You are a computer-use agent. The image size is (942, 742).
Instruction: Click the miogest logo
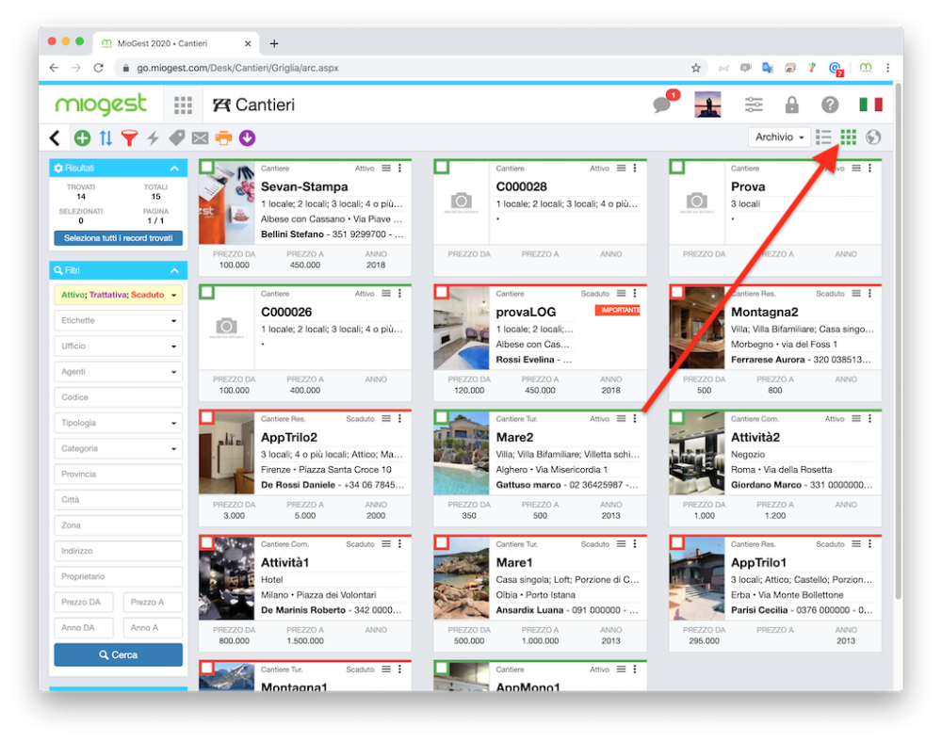[x=101, y=105]
